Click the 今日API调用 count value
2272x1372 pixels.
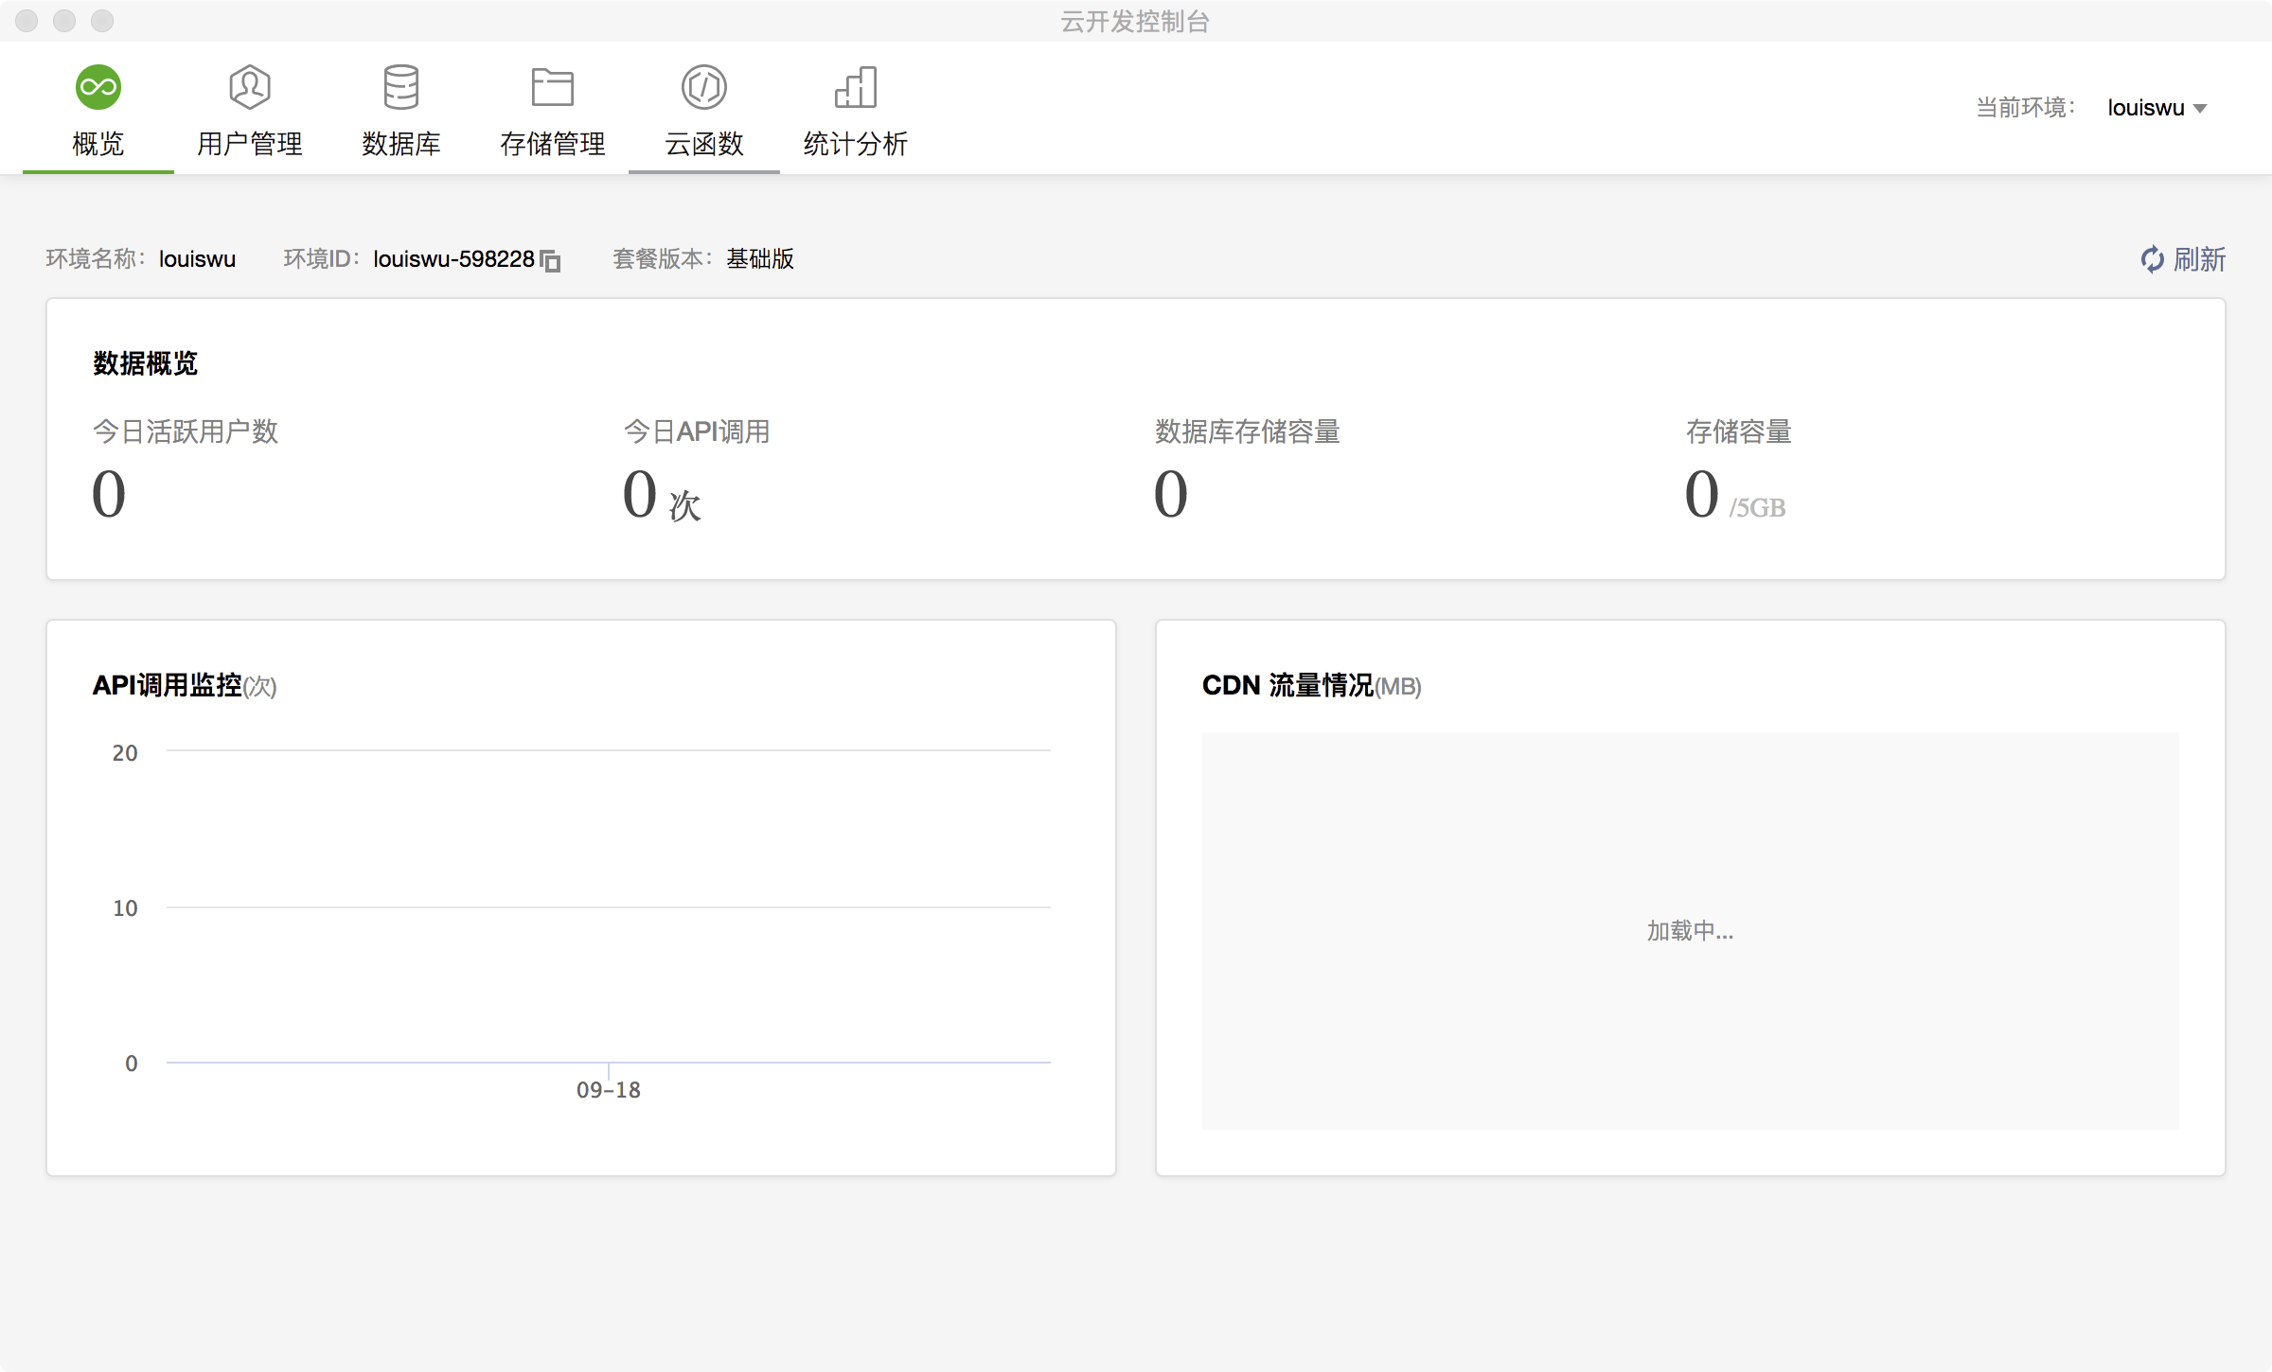click(640, 494)
